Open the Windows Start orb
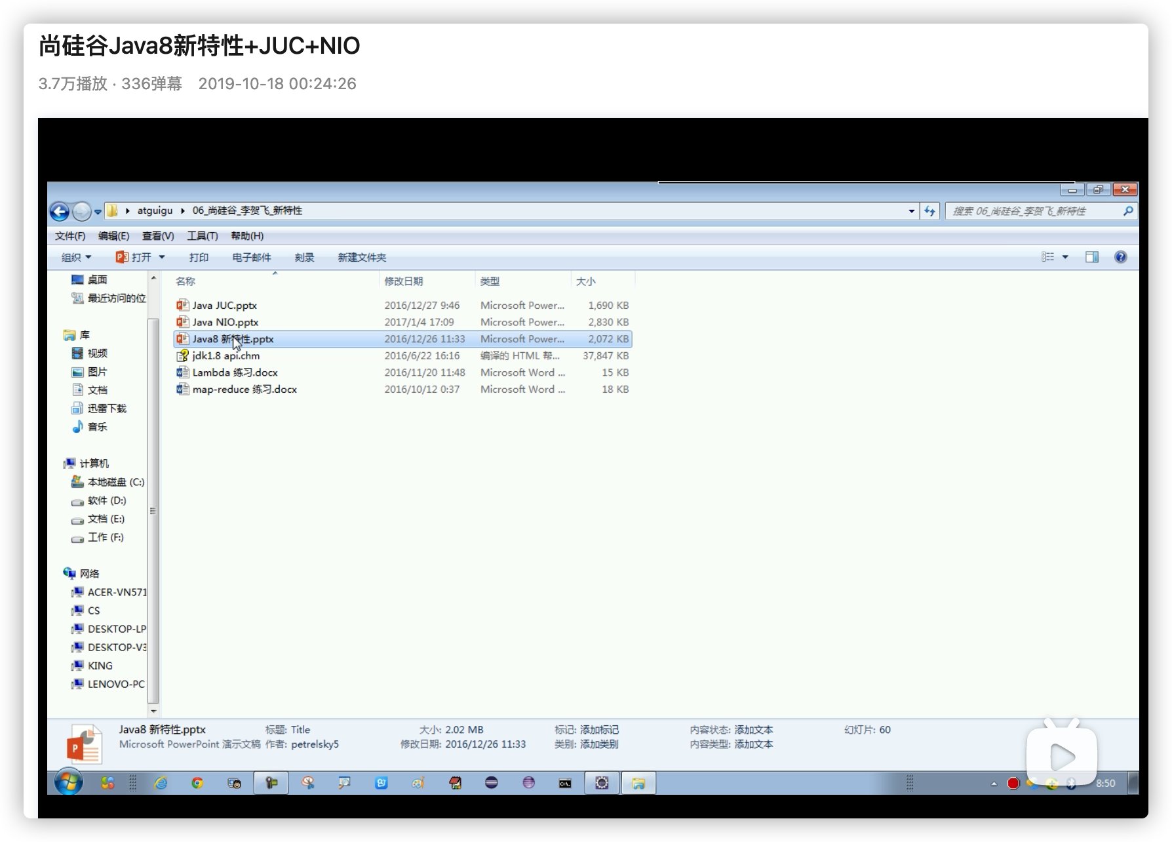The width and height of the screenshot is (1172, 842). pyautogui.click(x=68, y=782)
